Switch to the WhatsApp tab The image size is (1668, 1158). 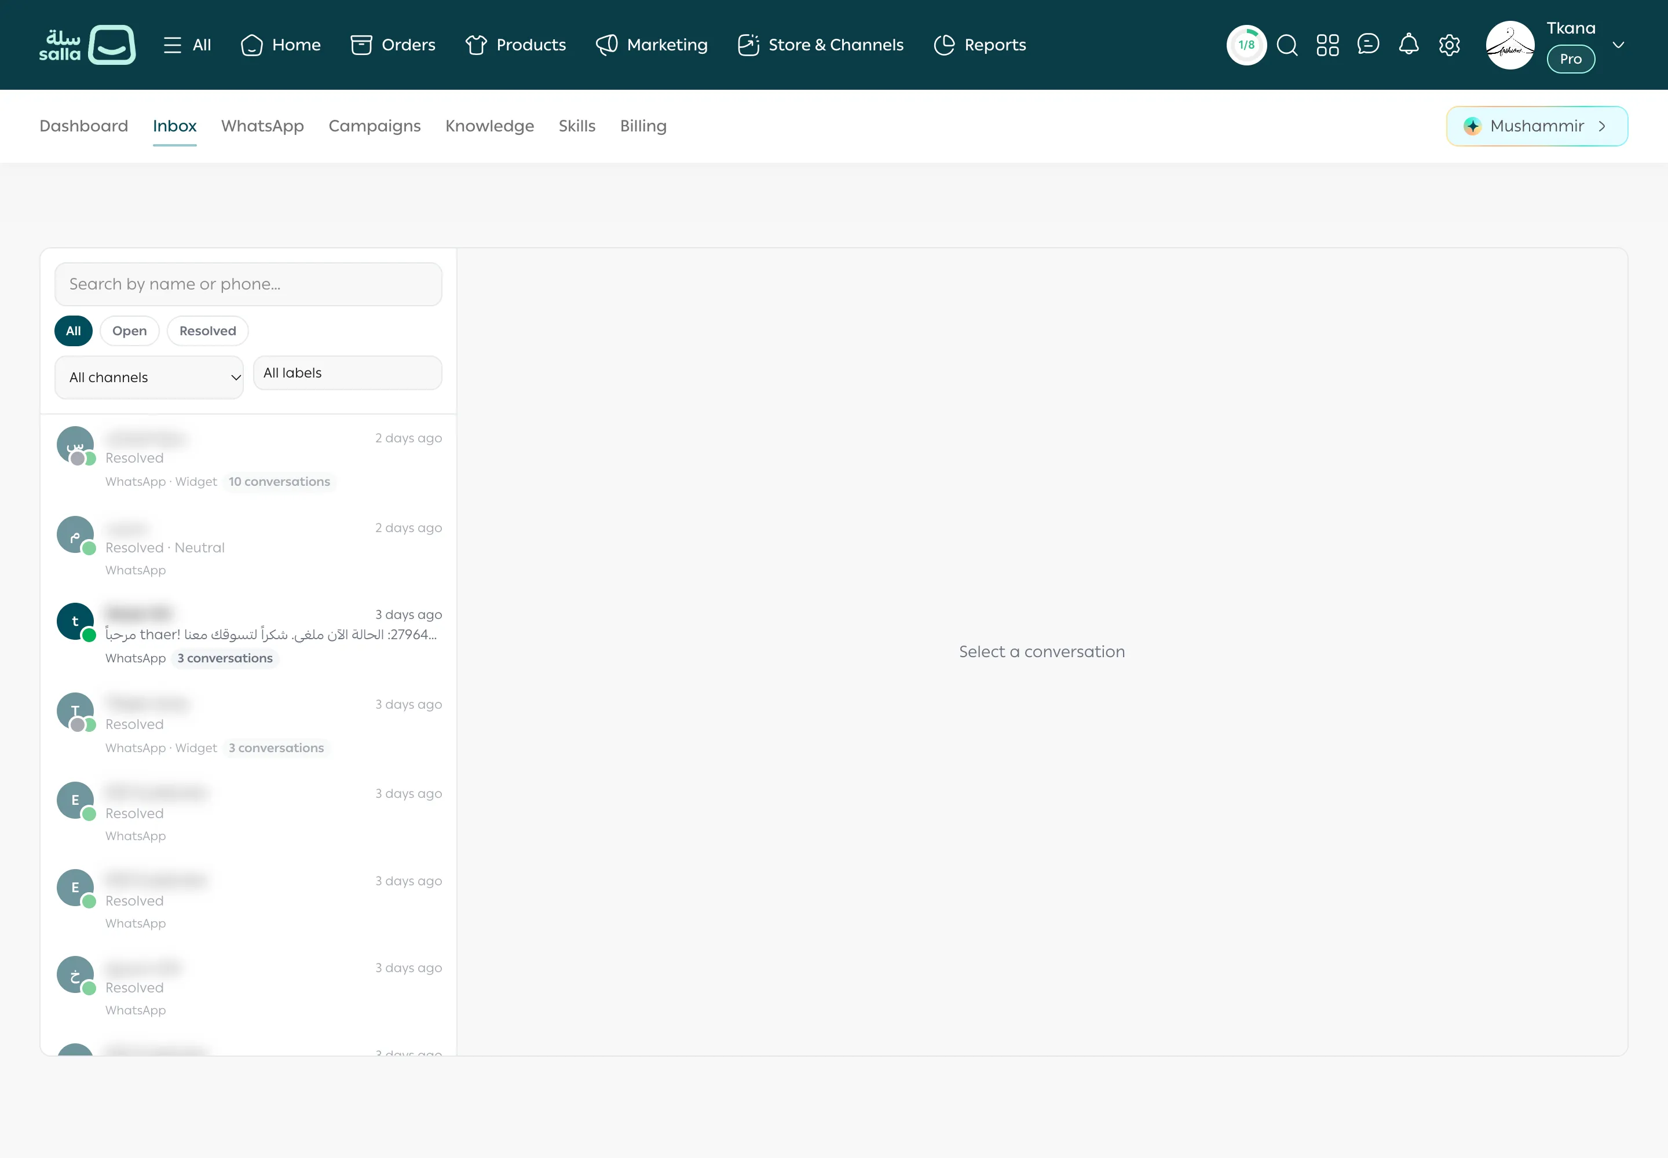tap(262, 126)
